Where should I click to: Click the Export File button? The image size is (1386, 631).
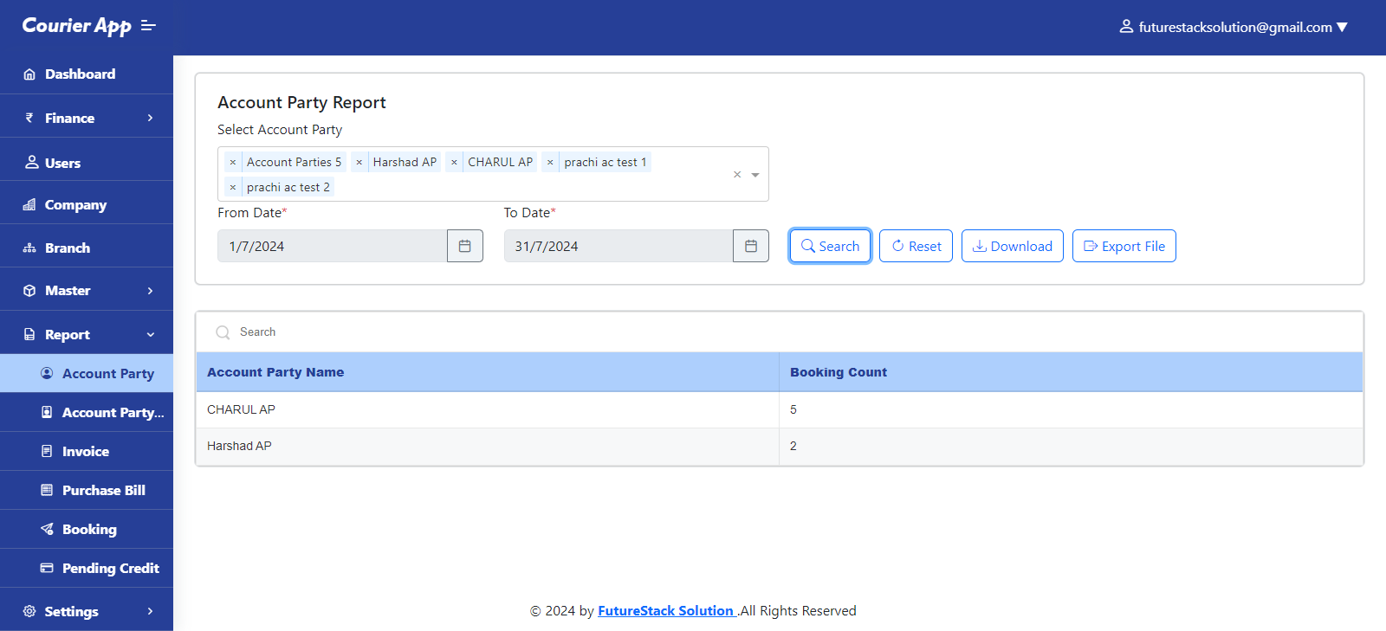pyautogui.click(x=1124, y=246)
